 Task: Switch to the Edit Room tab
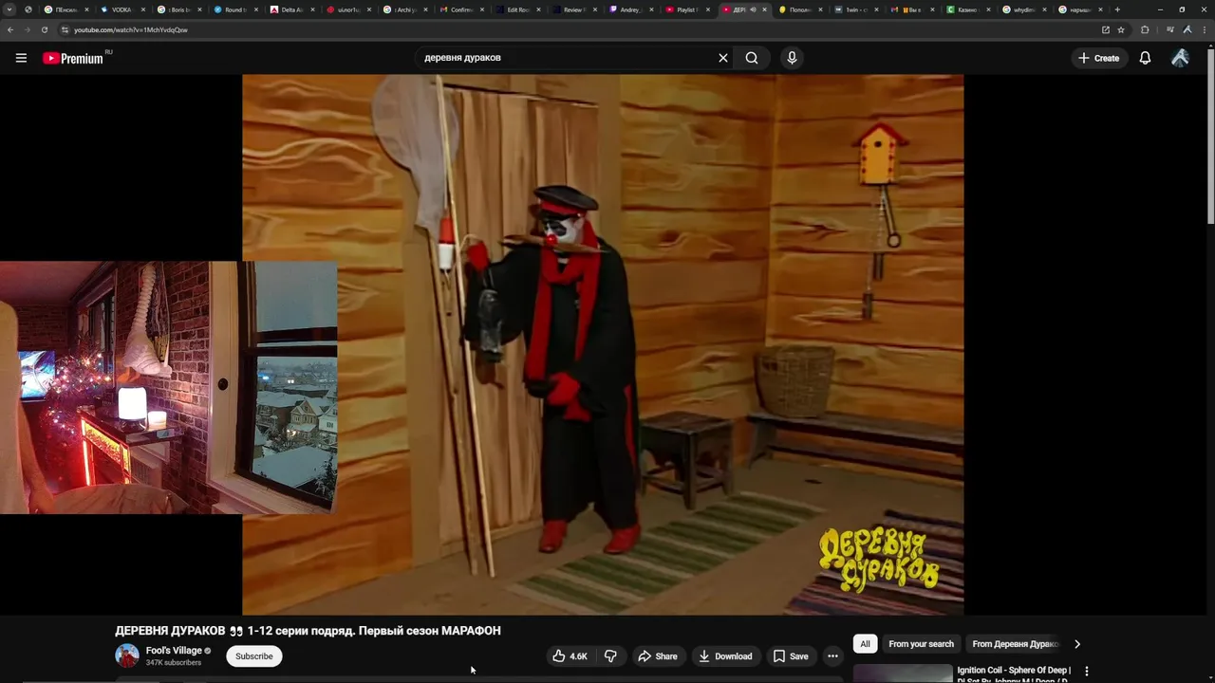[x=519, y=9]
